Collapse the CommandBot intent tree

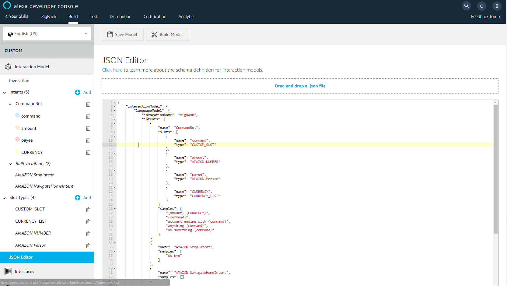click(10, 104)
